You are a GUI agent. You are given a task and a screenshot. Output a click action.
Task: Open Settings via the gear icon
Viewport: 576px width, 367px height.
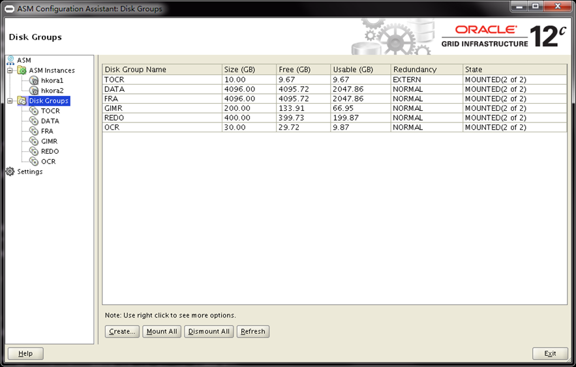[10, 171]
